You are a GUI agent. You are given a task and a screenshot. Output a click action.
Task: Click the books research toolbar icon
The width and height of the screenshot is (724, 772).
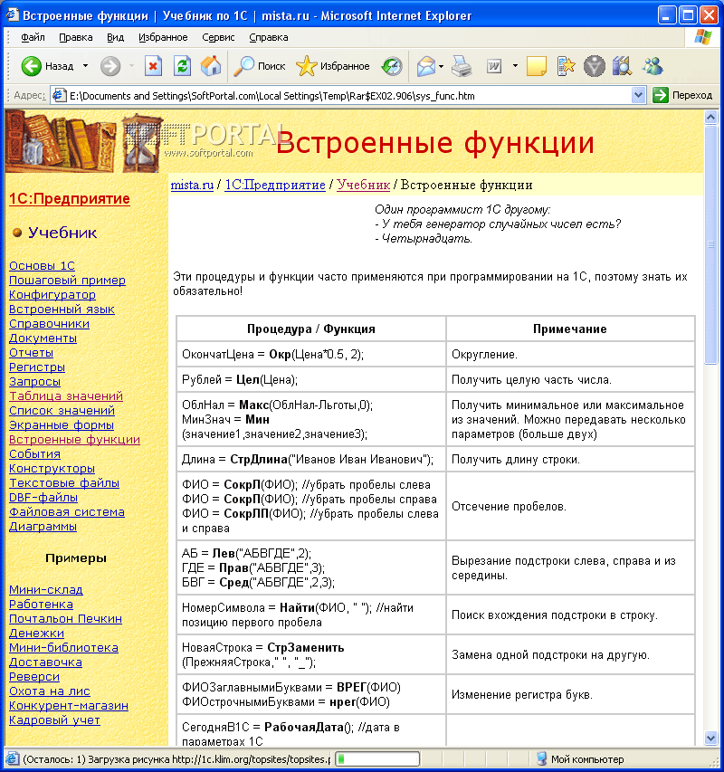622,66
